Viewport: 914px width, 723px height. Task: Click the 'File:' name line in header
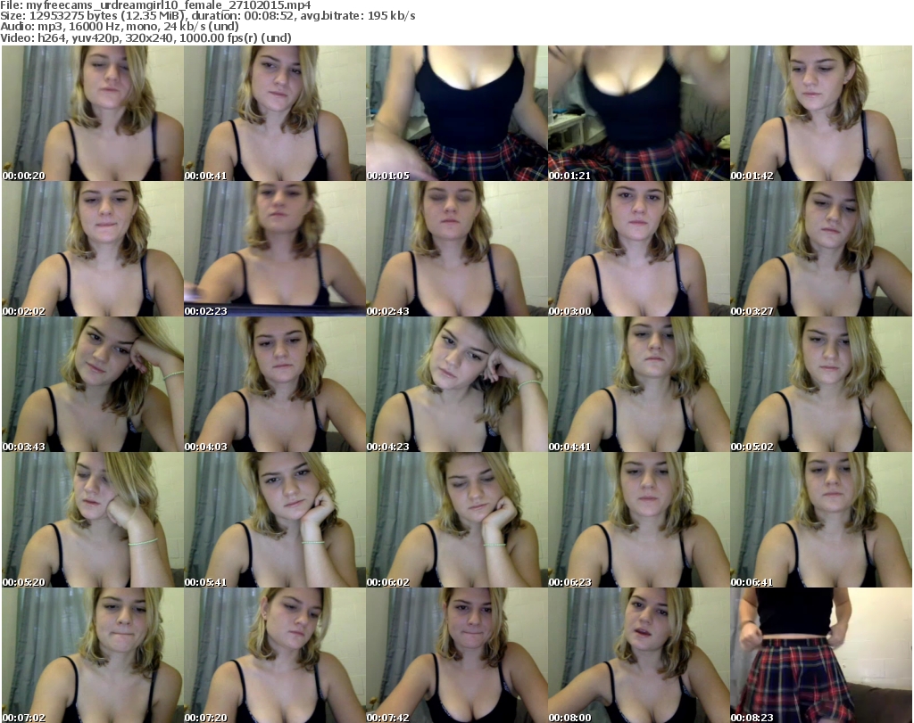point(155,5)
